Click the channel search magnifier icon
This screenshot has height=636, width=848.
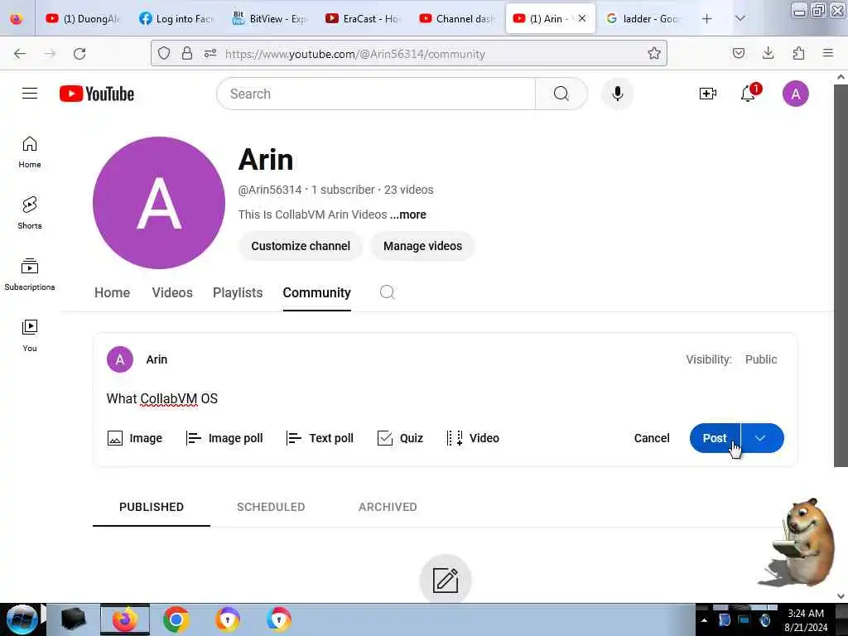pos(387,292)
